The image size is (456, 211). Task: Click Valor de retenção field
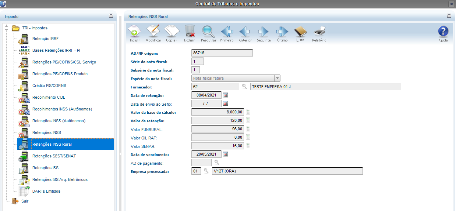coord(218,120)
